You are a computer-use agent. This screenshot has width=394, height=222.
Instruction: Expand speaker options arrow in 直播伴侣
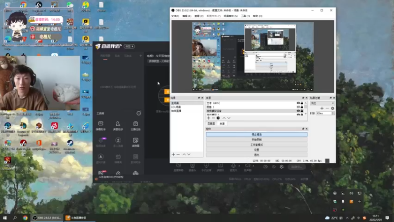click(x=253, y=166)
